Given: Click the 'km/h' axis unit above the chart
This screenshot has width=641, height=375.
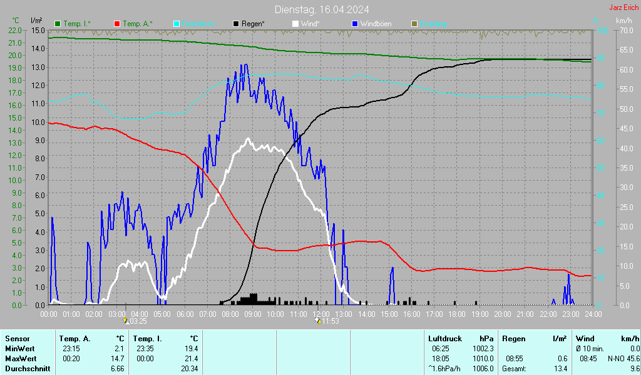Looking at the screenshot, I should coord(624,21).
